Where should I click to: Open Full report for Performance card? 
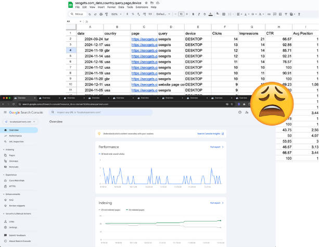point(217,147)
